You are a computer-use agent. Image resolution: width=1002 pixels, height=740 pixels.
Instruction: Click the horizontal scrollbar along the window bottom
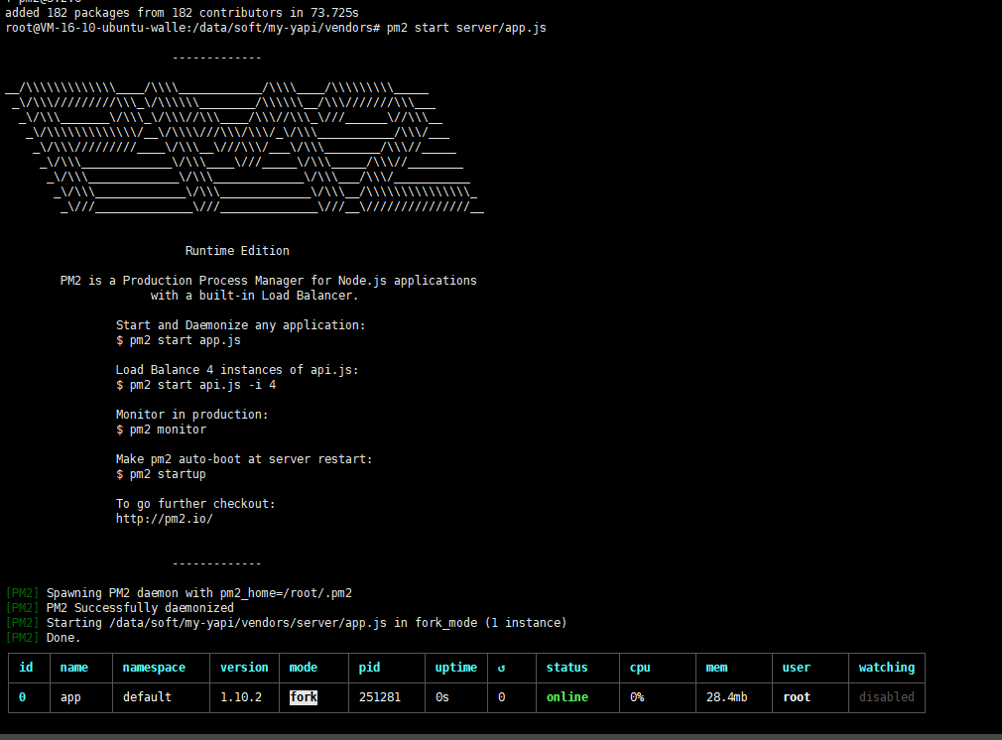coord(501,737)
